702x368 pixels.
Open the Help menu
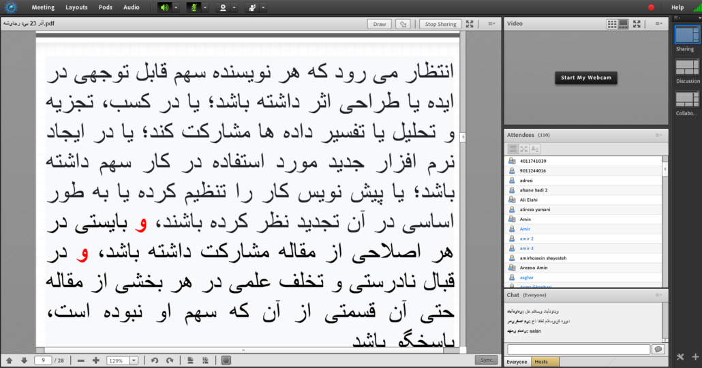coord(677,7)
